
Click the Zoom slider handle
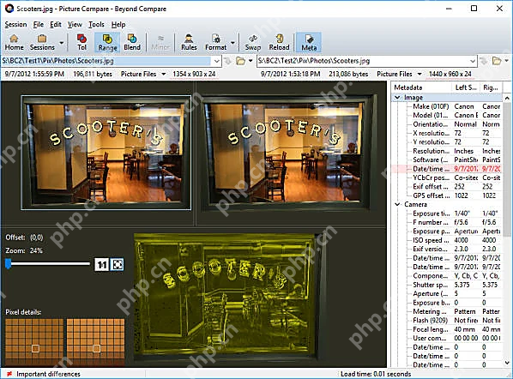click(9, 263)
